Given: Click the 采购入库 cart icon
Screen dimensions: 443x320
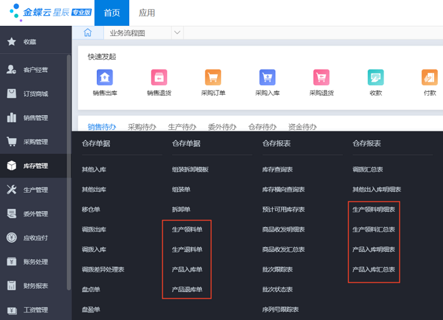Looking at the screenshot, I should 267,78.
